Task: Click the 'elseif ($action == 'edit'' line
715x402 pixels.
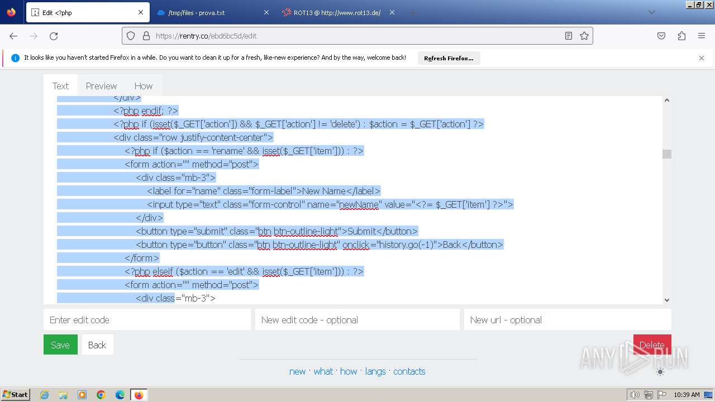Action: pyautogui.click(x=244, y=271)
